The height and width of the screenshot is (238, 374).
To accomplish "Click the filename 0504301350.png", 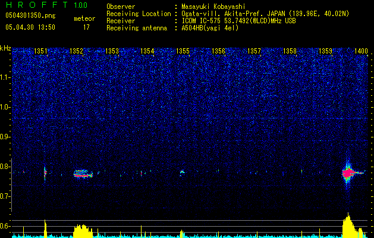I will point(30,15).
